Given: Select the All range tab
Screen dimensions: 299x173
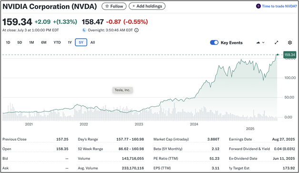Looking at the screenshot, I should pos(93,42).
